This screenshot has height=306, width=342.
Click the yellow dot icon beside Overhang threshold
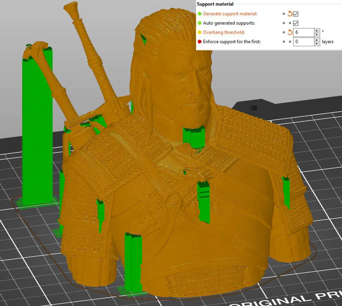click(200, 32)
